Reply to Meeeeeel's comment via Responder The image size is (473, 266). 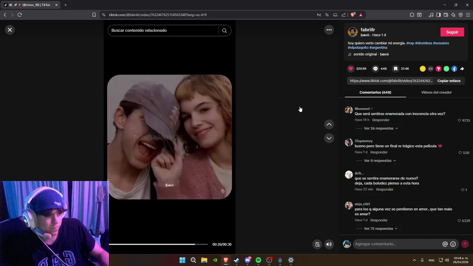pos(381,120)
